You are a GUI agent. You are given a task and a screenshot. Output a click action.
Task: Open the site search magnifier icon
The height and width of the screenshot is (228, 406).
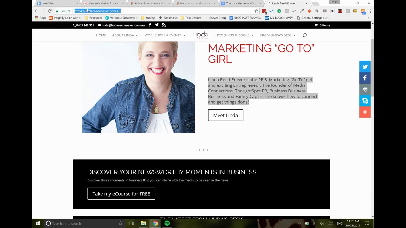(304, 35)
